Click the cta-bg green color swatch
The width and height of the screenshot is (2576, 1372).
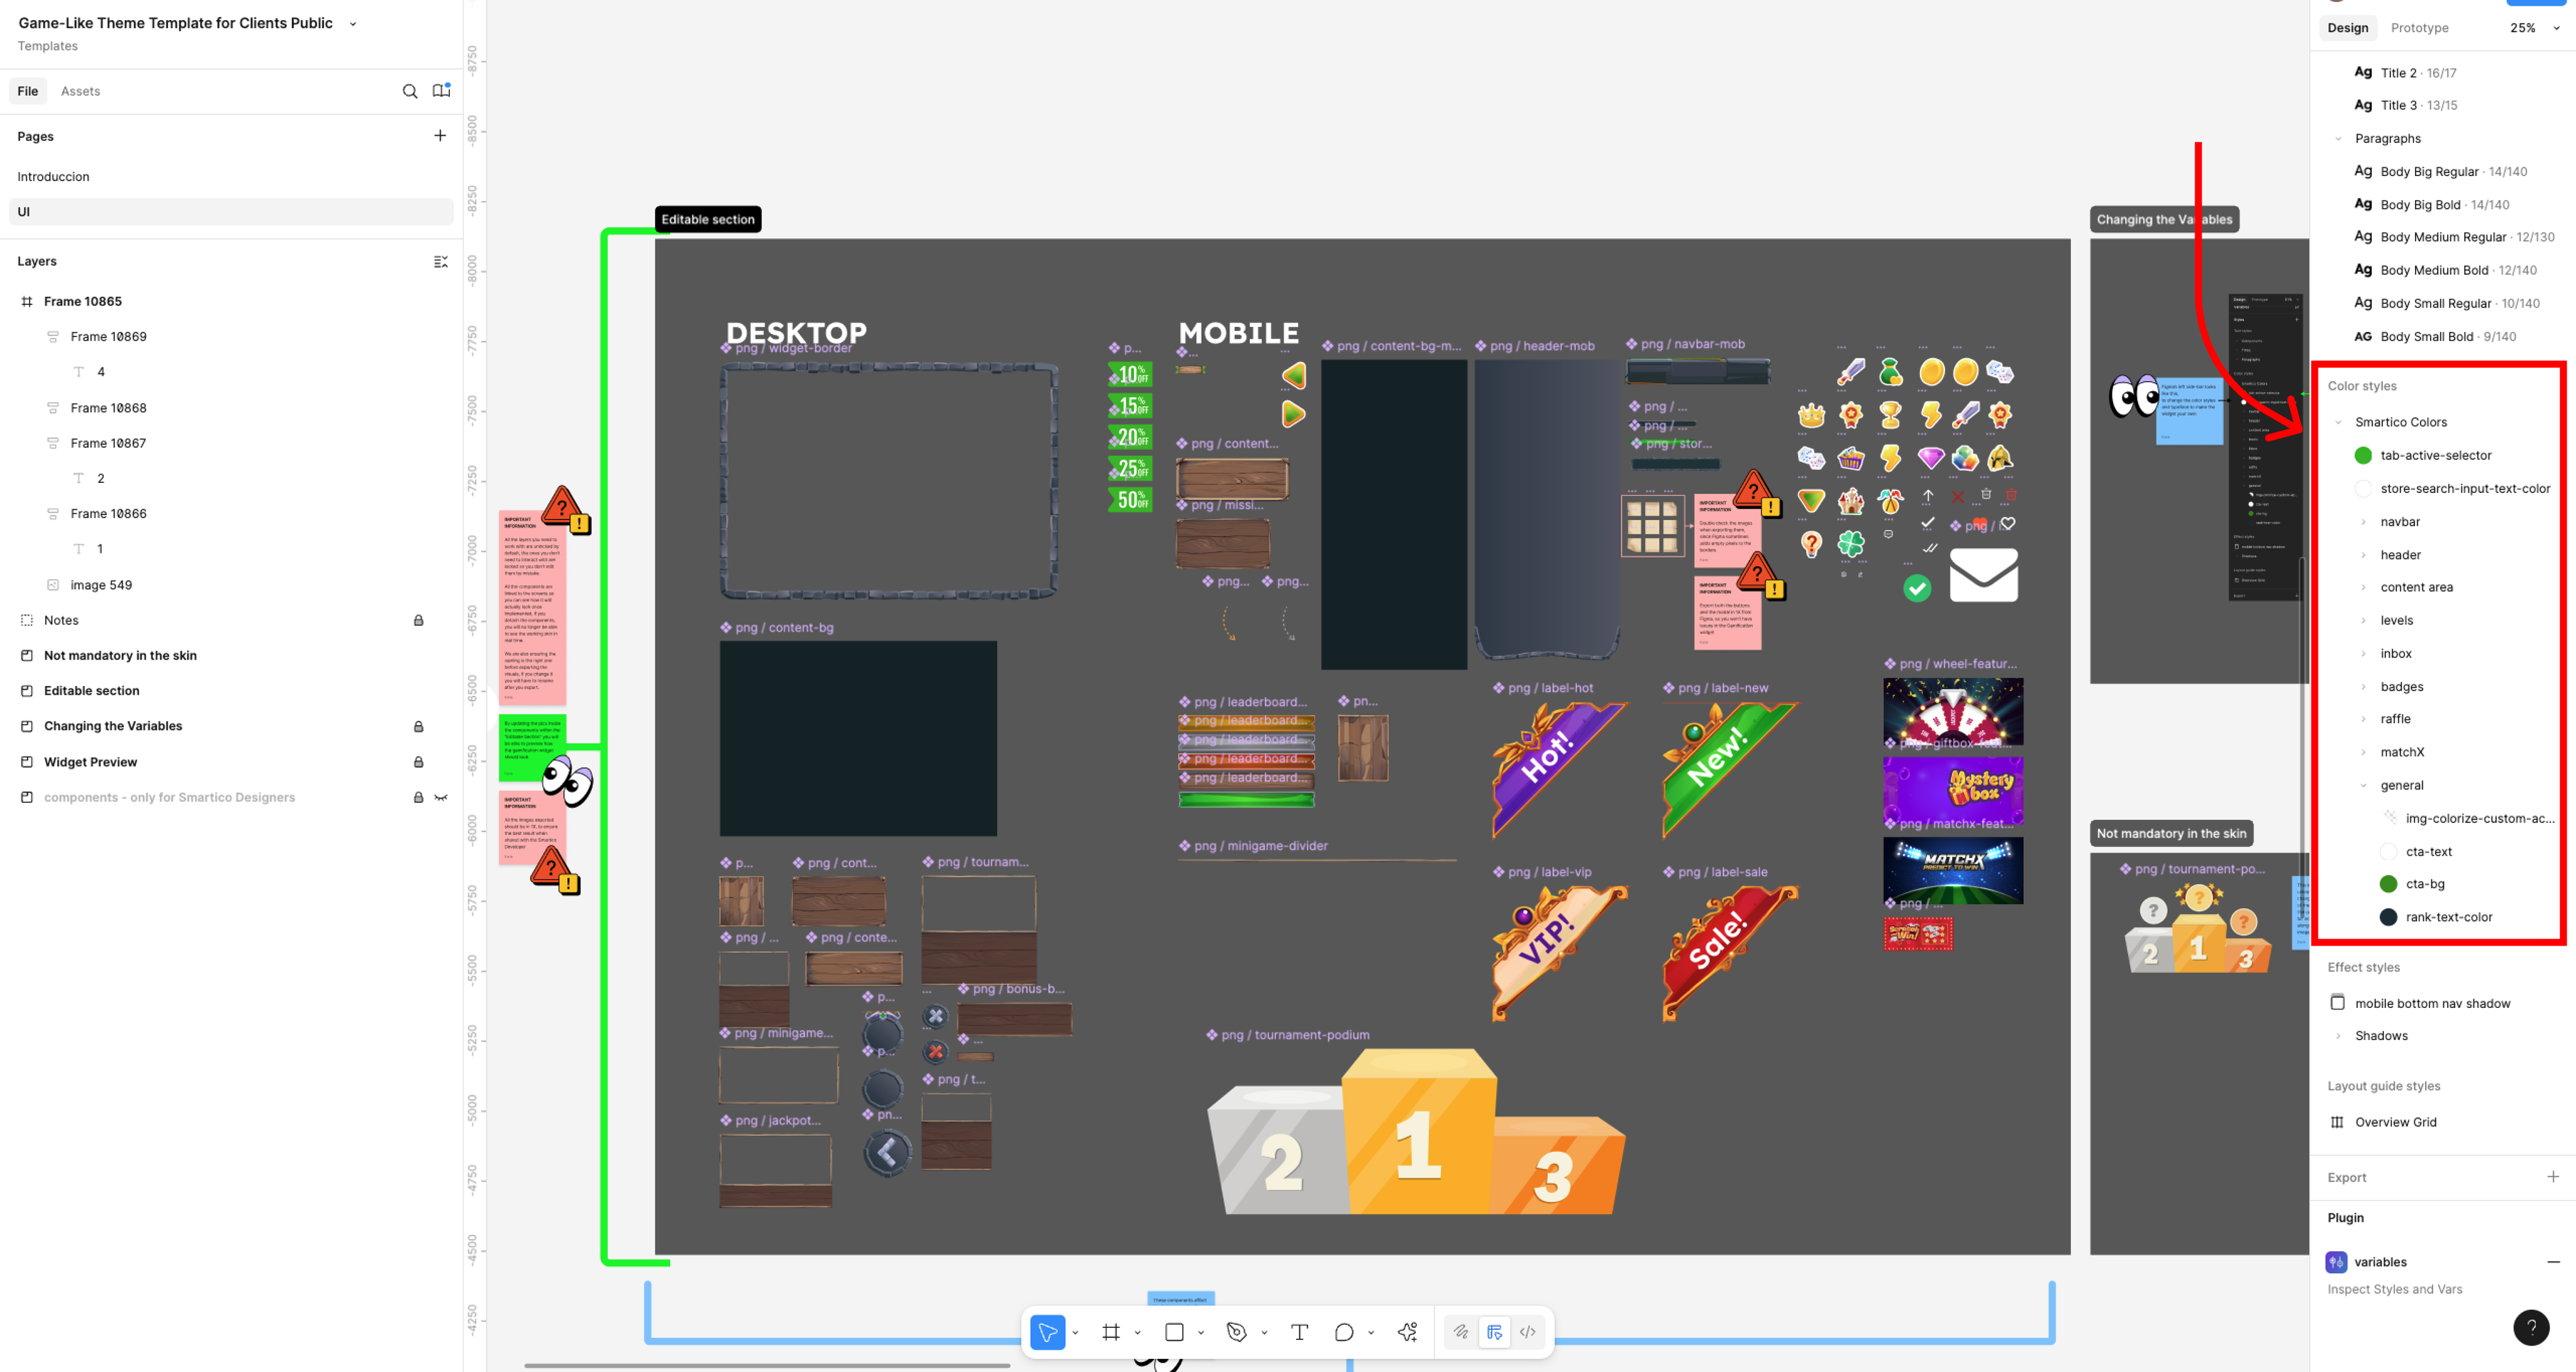click(2388, 884)
